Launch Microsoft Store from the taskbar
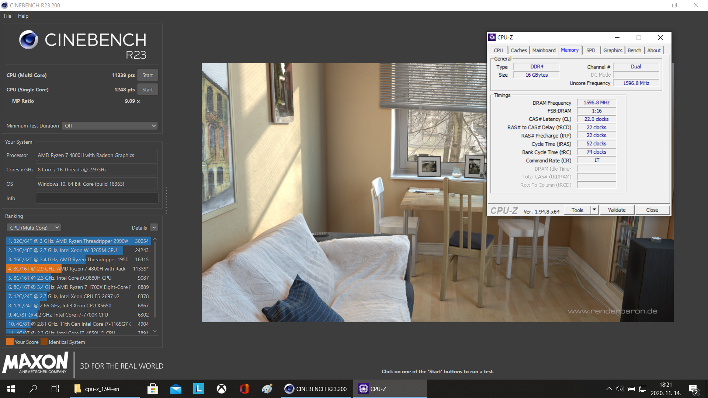Screen dimensions: 708x398 pos(153,389)
